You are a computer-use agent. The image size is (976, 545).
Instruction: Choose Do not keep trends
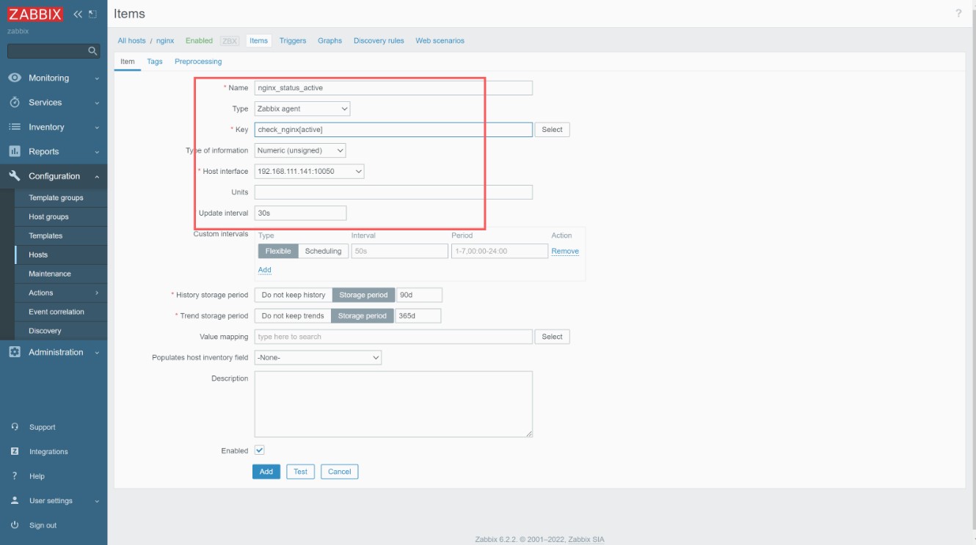click(293, 315)
